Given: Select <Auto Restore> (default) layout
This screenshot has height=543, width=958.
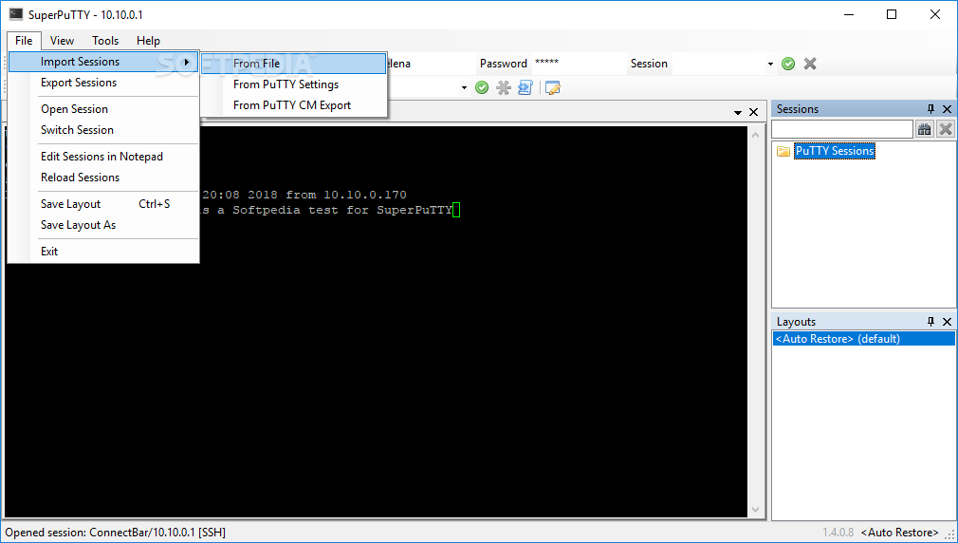Looking at the screenshot, I should (864, 339).
